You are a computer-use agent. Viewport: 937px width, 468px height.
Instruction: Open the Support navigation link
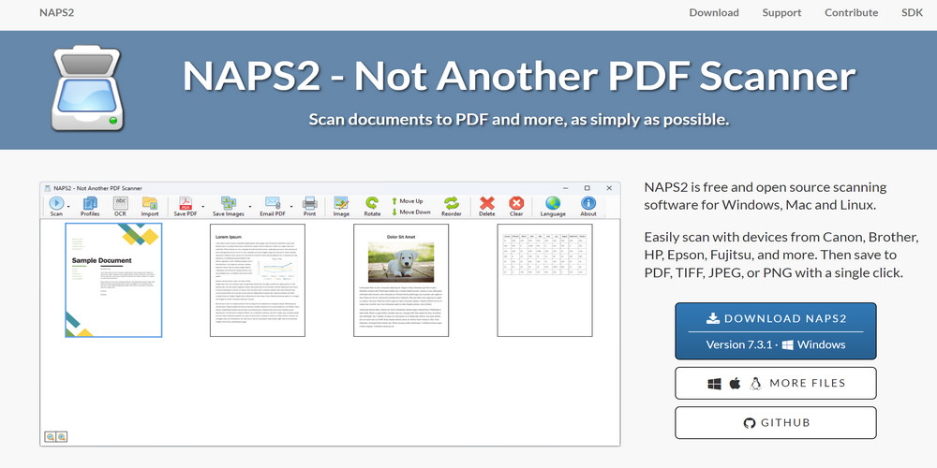[781, 12]
